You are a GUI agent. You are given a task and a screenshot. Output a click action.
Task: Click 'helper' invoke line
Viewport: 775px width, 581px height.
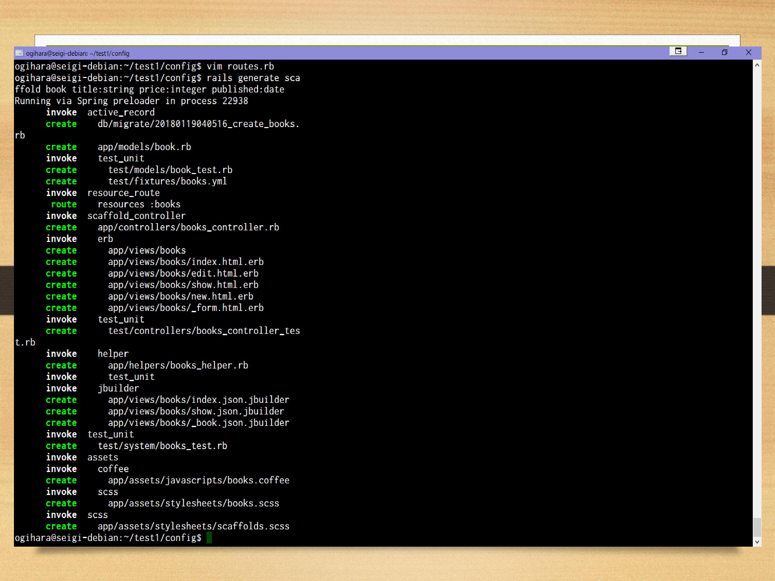[x=113, y=354]
